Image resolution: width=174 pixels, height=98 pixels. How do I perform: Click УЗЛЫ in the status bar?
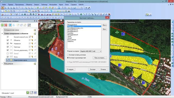click(x=89, y=97)
